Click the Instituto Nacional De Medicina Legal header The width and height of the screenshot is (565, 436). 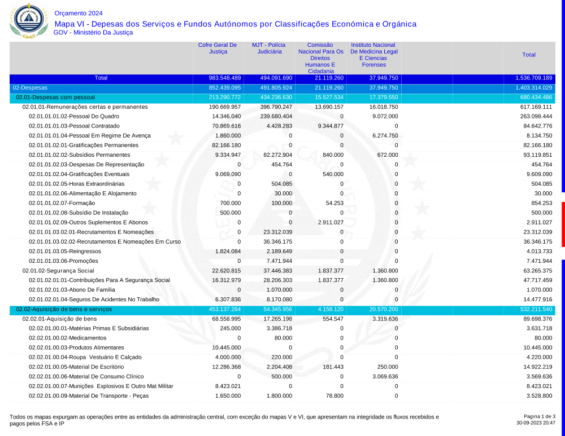[374, 55]
